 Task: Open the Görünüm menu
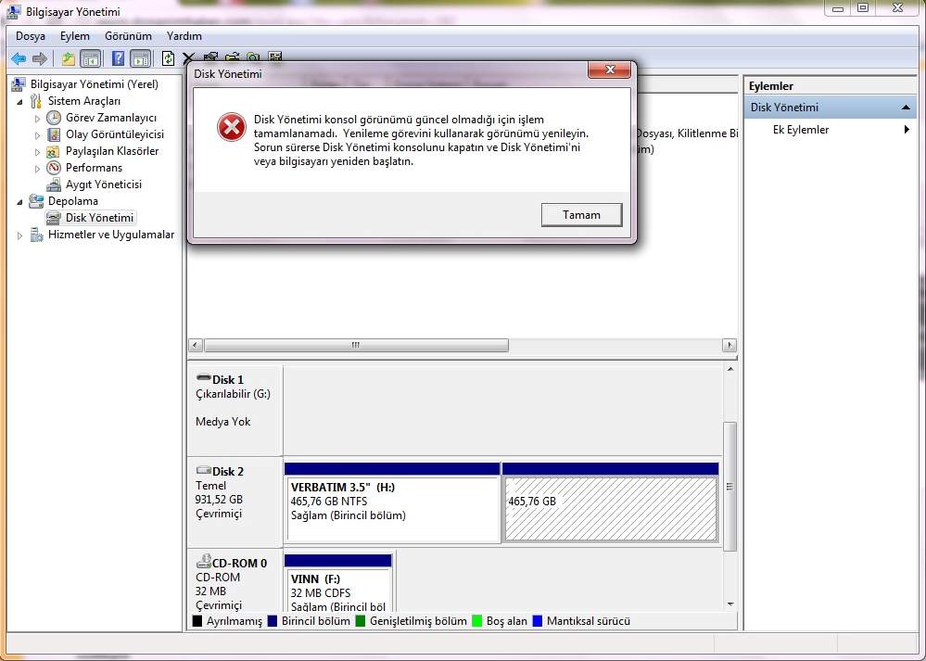128,36
